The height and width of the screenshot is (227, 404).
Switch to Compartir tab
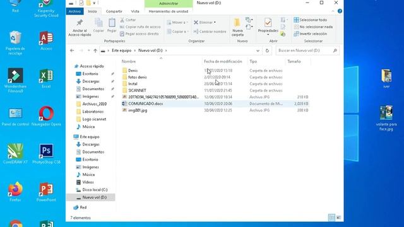[114, 11]
